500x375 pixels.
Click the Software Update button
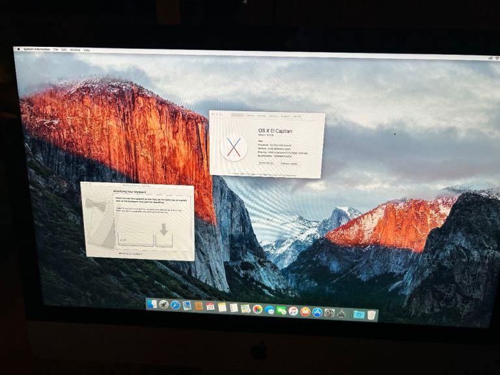coord(289,163)
